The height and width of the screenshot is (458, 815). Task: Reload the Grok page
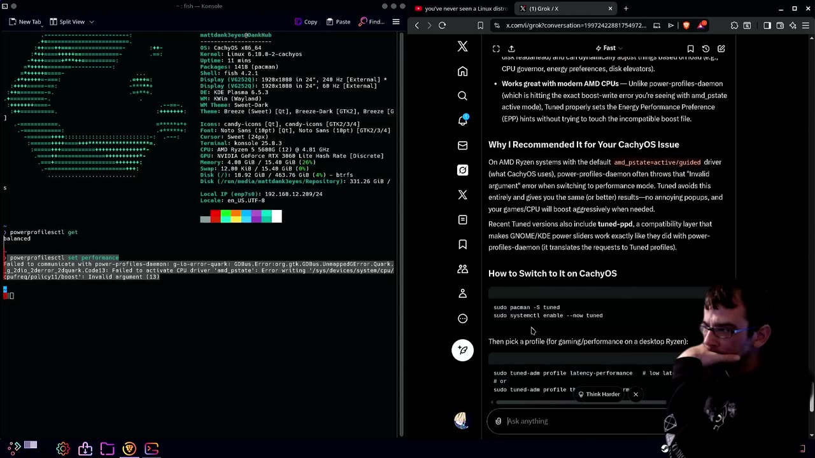tap(442, 25)
